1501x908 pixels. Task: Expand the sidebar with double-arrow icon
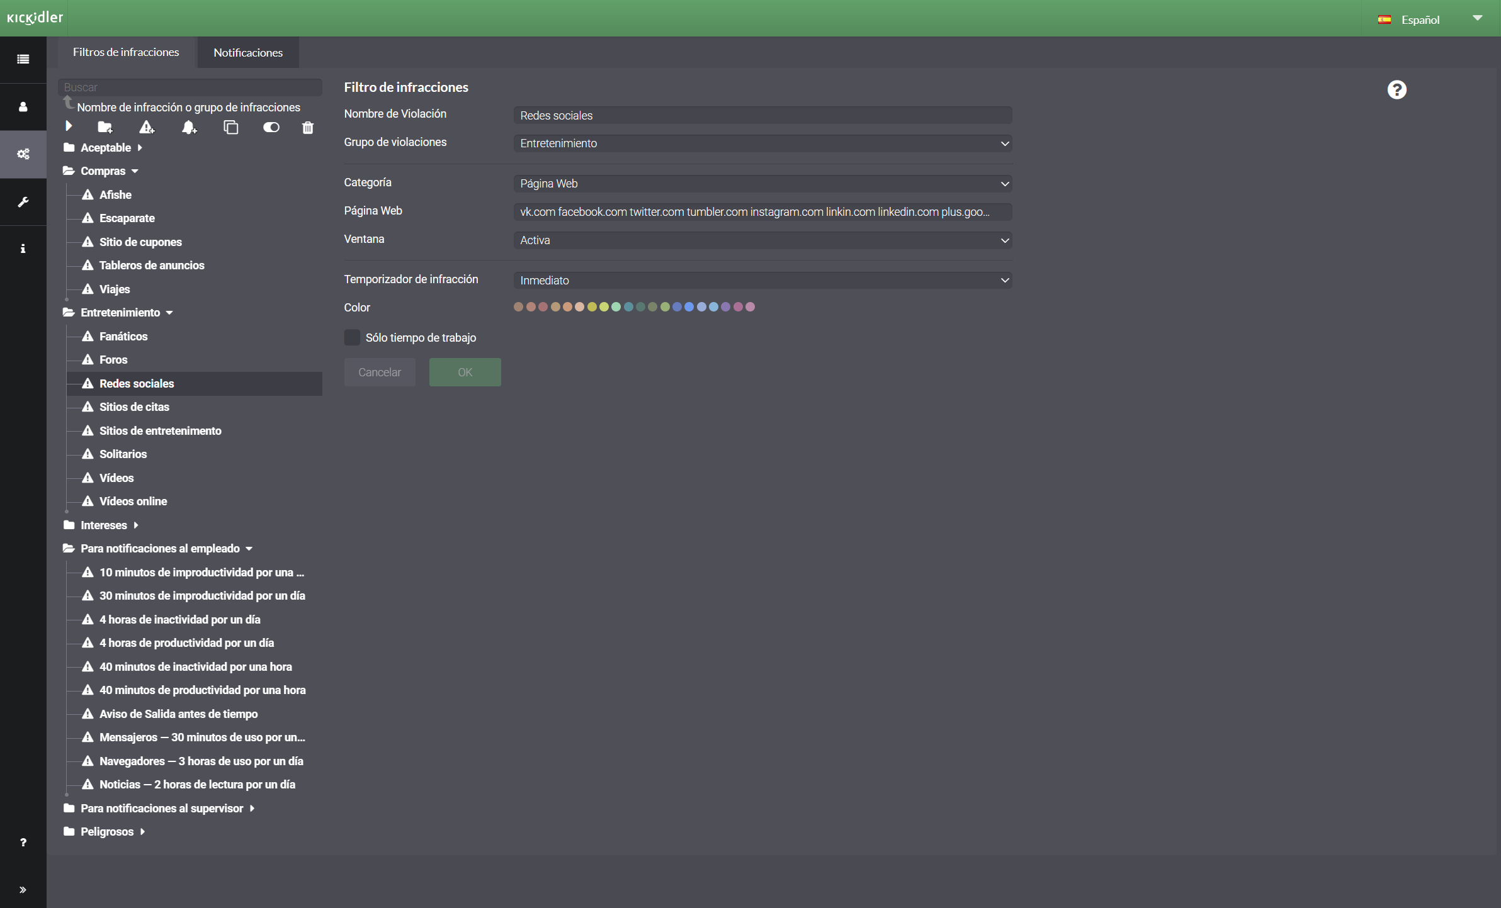pyautogui.click(x=23, y=890)
